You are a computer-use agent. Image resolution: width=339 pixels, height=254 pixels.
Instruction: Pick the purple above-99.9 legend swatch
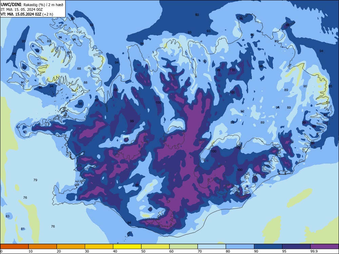[x=324, y=247]
